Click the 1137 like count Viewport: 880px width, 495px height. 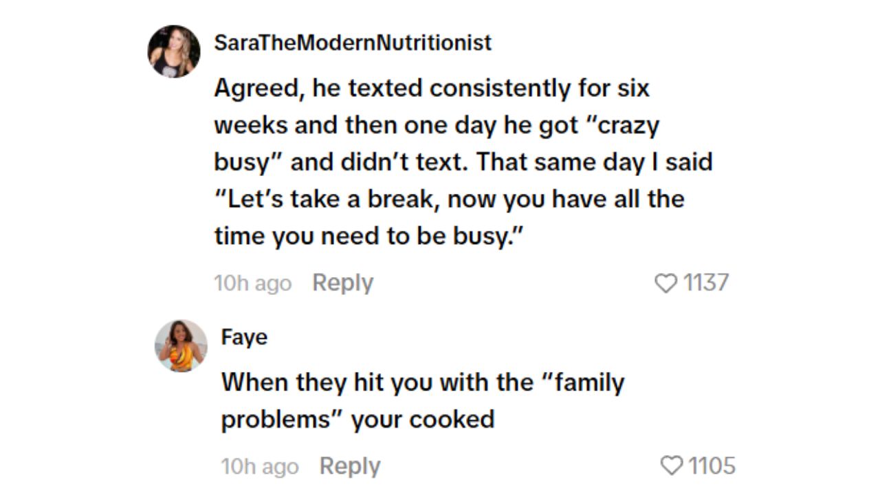click(x=705, y=283)
